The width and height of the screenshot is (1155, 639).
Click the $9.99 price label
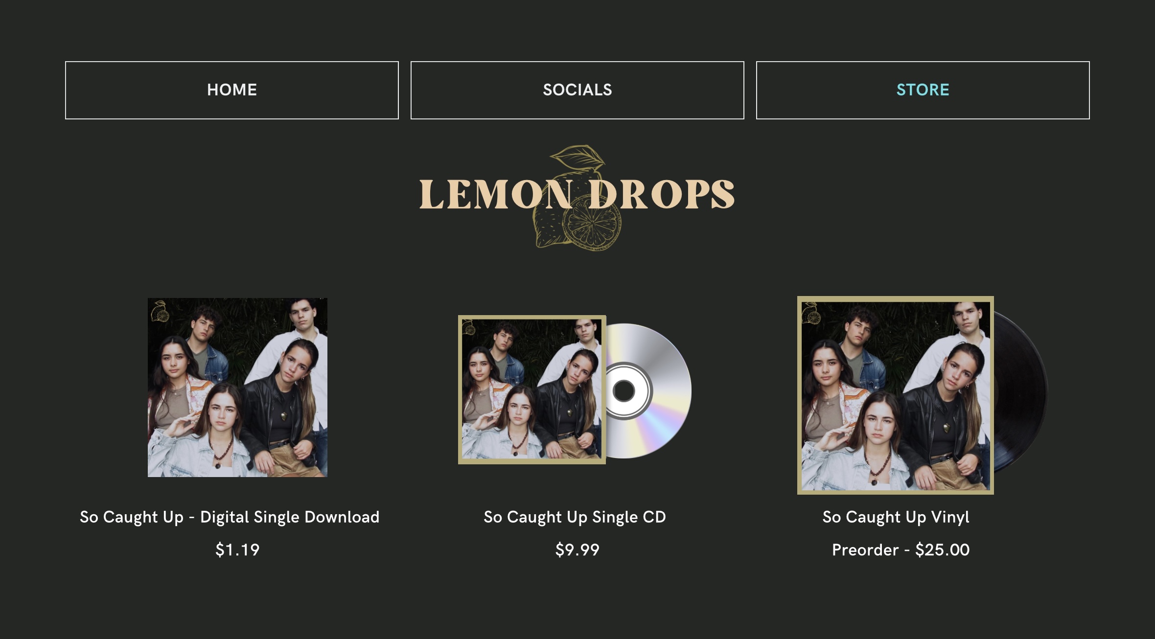577,550
